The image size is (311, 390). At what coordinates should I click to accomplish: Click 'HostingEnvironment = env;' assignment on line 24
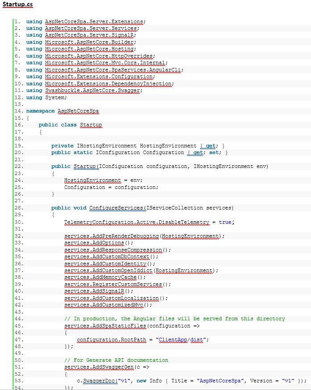click(x=104, y=180)
